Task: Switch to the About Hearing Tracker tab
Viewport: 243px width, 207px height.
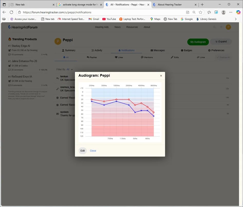Action: coord(170,5)
